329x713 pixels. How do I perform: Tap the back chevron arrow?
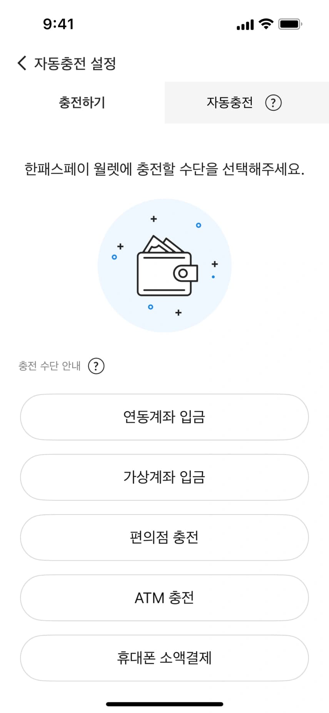(22, 63)
